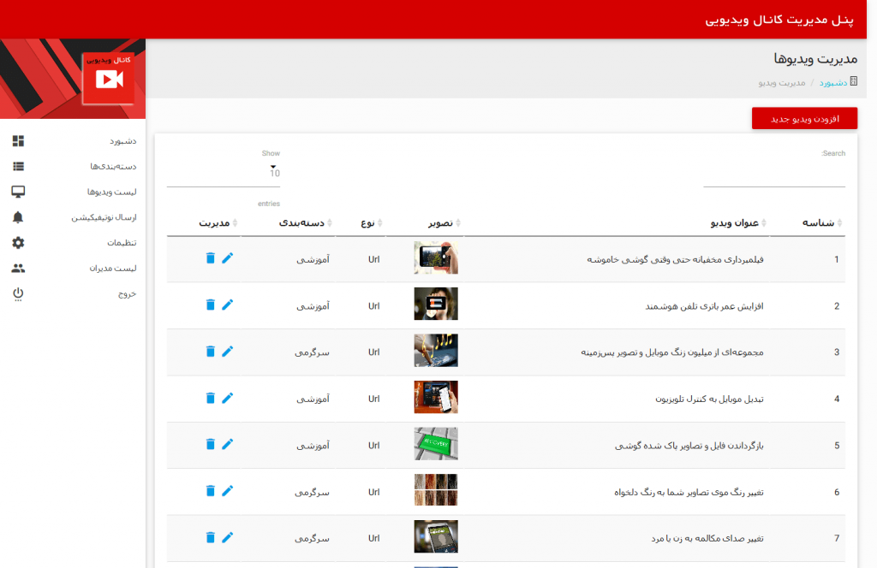Screen dimensions: 877x568
Task: Click title تغییر صدای مکالمه به زن یا مرد
Action: click(707, 538)
